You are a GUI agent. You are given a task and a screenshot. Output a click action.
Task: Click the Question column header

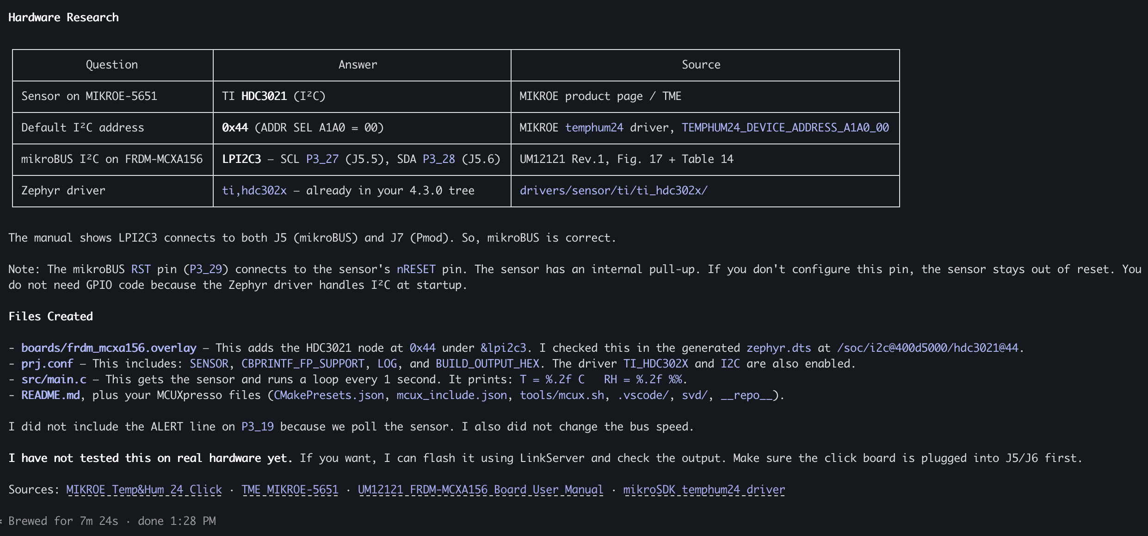click(112, 65)
